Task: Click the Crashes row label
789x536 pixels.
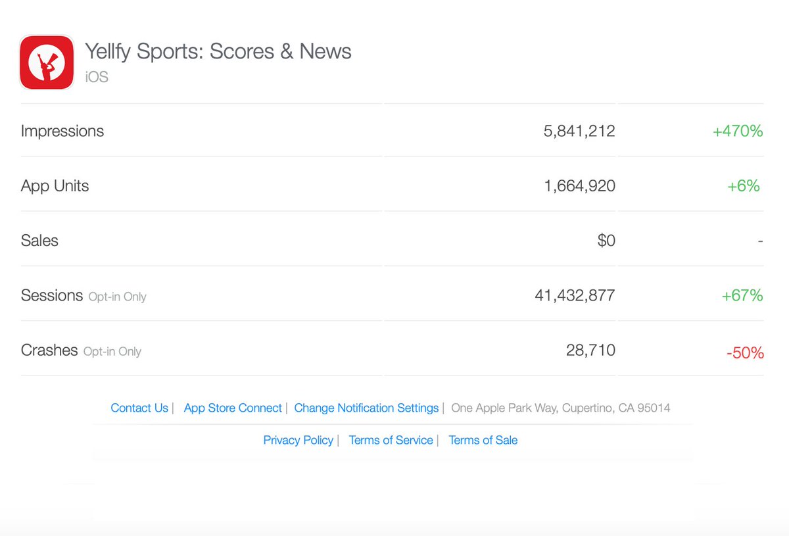Action: coord(49,350)
